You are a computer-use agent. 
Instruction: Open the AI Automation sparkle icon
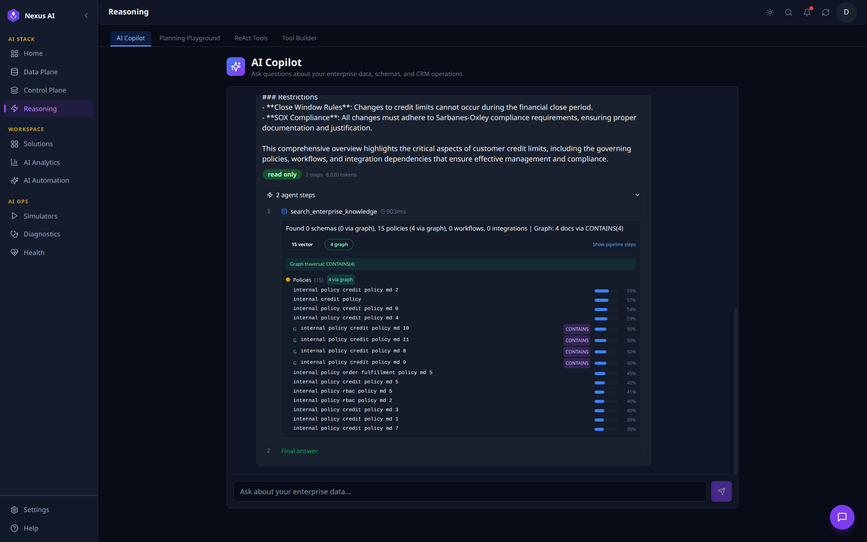click(x=14, y=180)
